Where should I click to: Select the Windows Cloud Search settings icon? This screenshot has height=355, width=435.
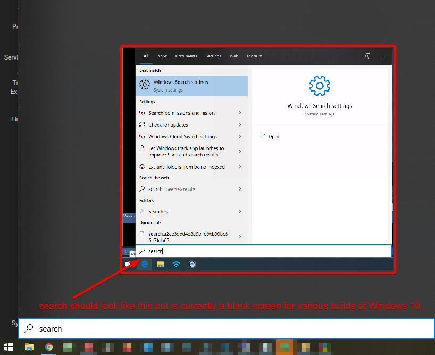point(142,136)
